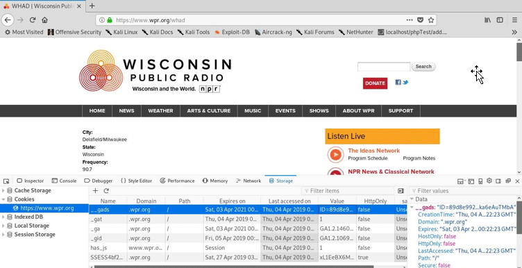Expand the Local Storage tree node
522x268 pixels.
[x=3, y=226]
